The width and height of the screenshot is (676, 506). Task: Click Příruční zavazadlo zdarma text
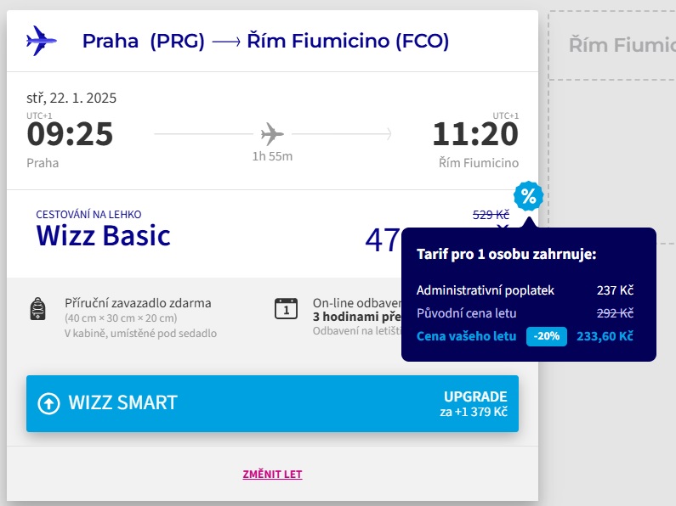click(x=138, y=303)
